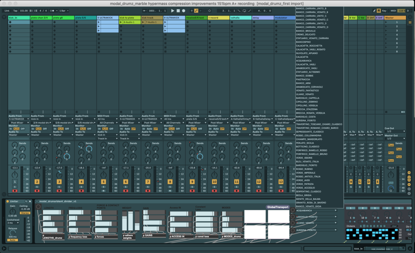Click the Tap tempo button
Screen dimensions: 415x253
(x=15, y=11)
